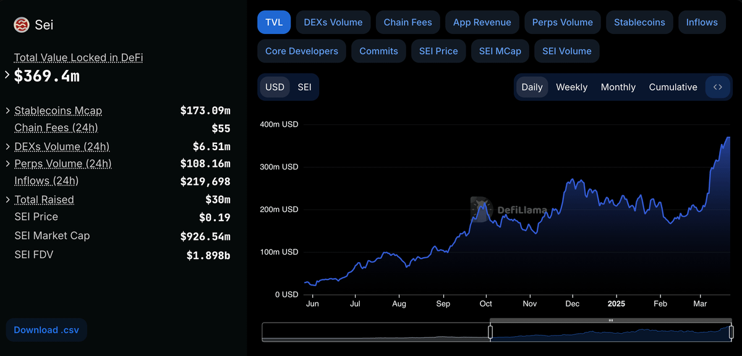Toggle the SEI MCap chart
Viewport: 742px width, 356px height.
click(x=500, y=51)
